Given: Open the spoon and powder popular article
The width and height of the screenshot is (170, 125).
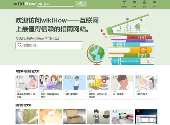Looking at the screenshot, I should 51,116.
